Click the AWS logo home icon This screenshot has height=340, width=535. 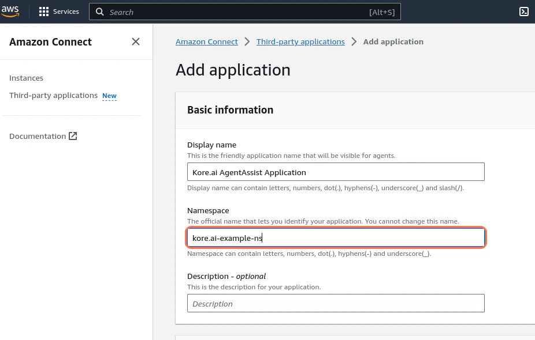10,11
